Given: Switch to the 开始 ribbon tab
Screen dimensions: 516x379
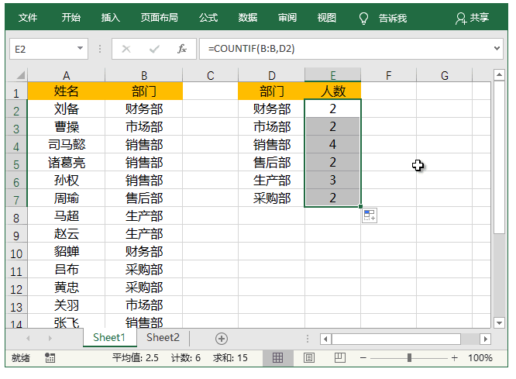Looking at the screenshot, I should [71, 18].
